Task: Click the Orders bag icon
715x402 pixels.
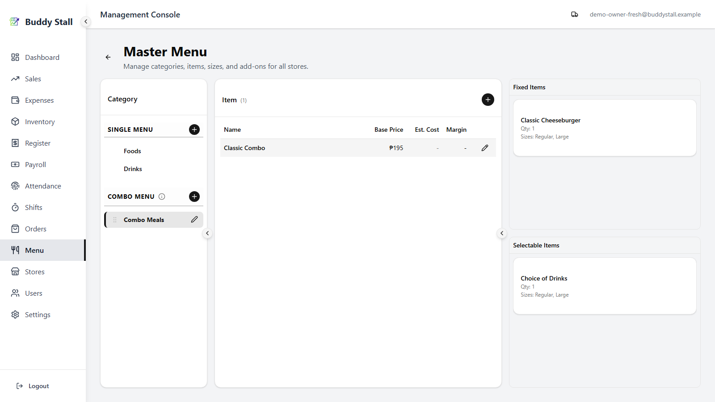Action: [15, 229]
